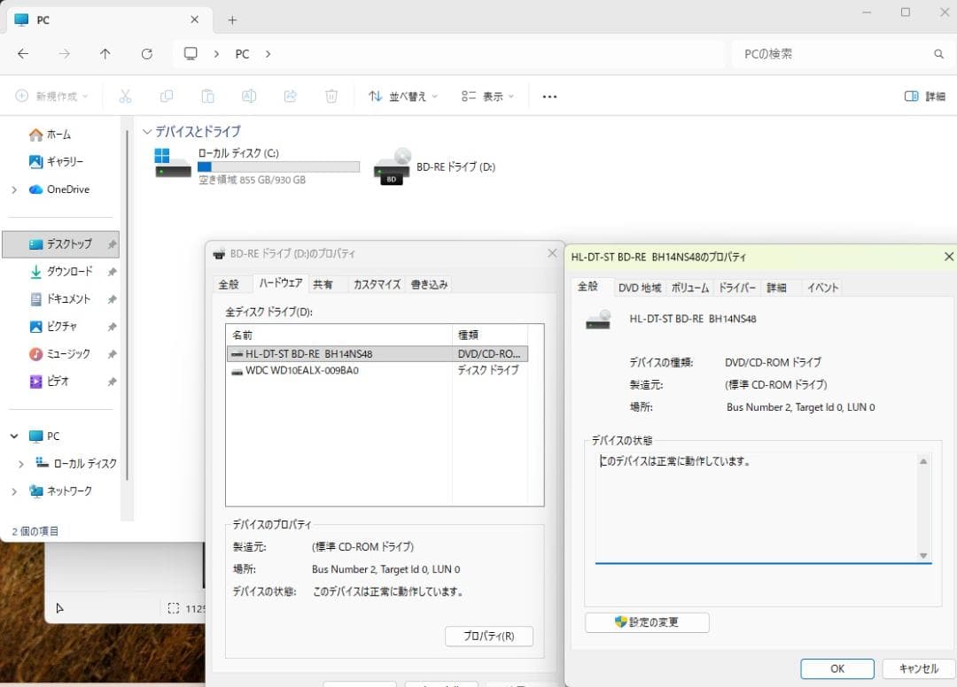Click the Paste clipboard icon
Screen dimensions: 957x687
[207, 96]
